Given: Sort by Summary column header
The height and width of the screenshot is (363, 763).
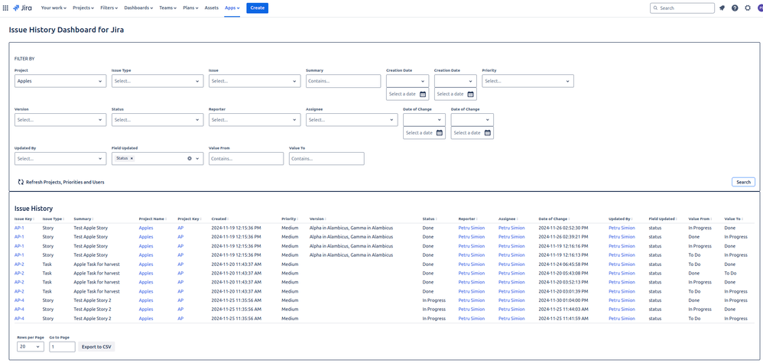Looking at the screenshot, I should coord(83,219).
